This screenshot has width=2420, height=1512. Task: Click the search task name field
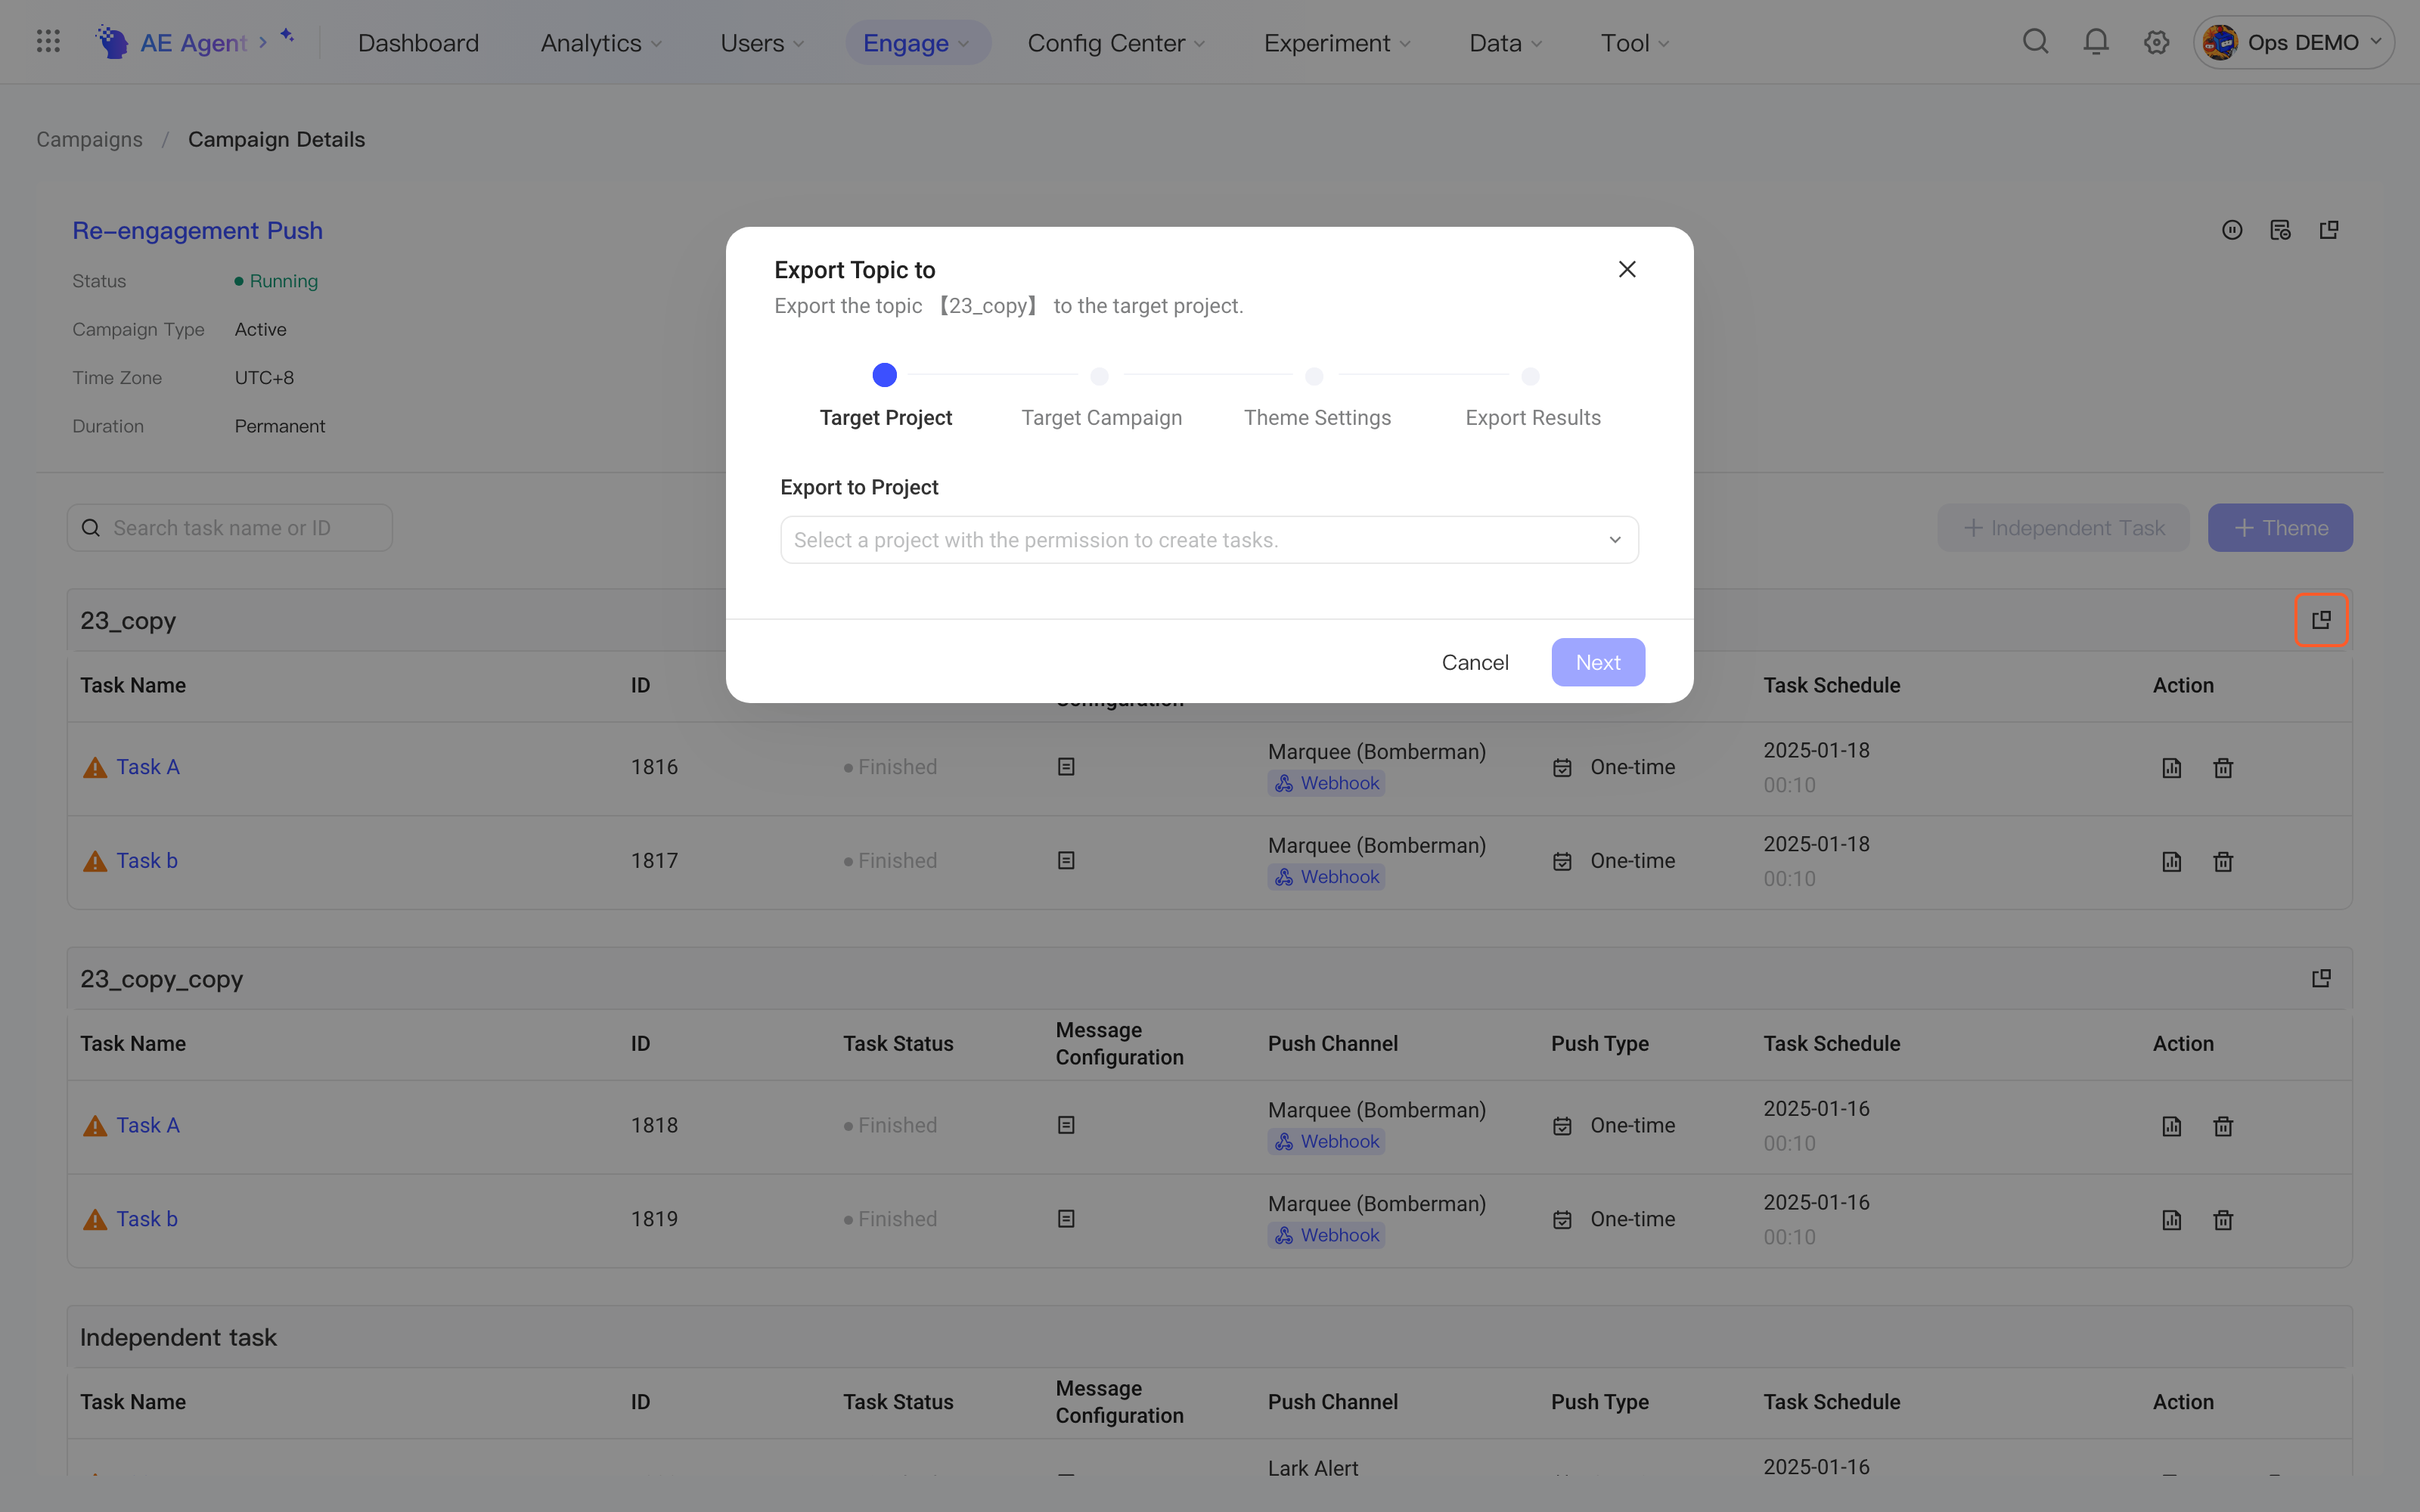click(230, 528)
